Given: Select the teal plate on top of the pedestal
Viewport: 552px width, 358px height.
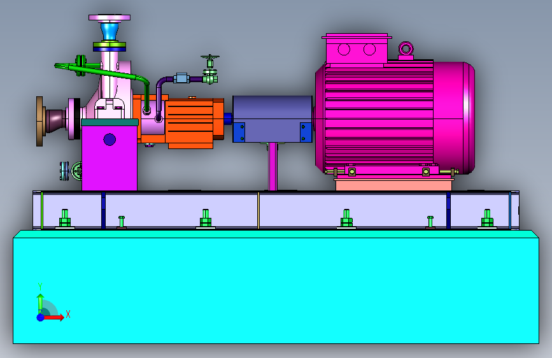Looking at the screenshot, I should tap(110, 122).
